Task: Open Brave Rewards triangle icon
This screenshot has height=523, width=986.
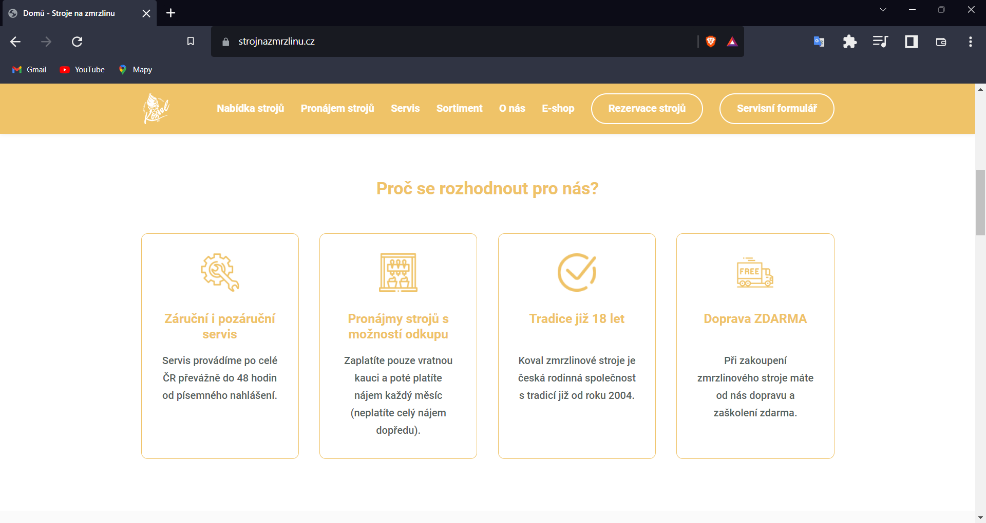Action: pyautogui.click(x=732, y=42)
